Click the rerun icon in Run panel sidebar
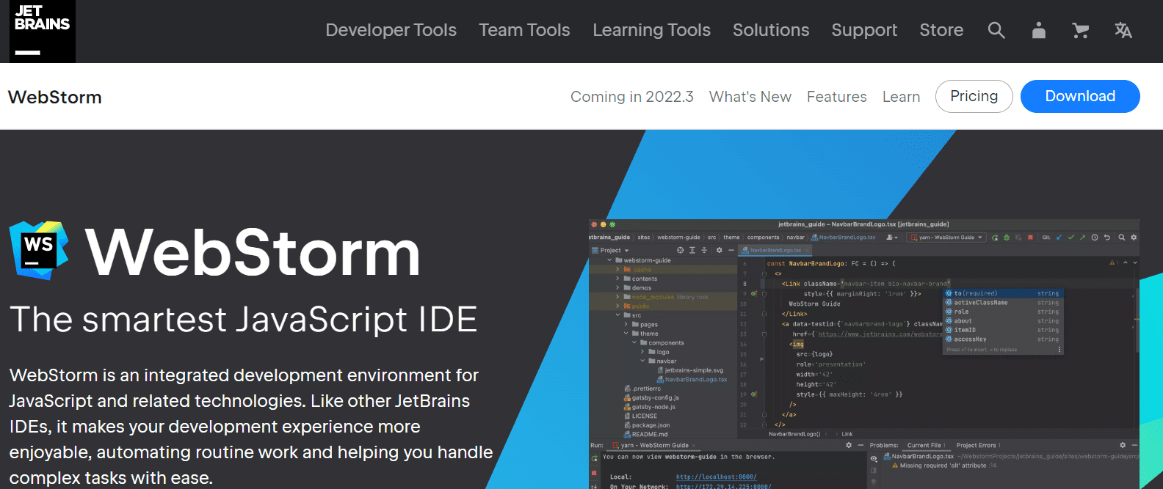 tap(595, 458)
